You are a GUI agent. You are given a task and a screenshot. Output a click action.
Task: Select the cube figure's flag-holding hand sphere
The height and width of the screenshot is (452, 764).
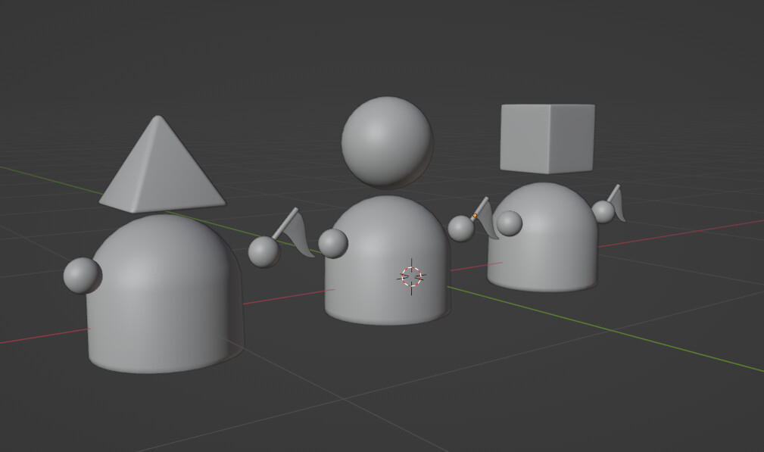tap(603, 212)
